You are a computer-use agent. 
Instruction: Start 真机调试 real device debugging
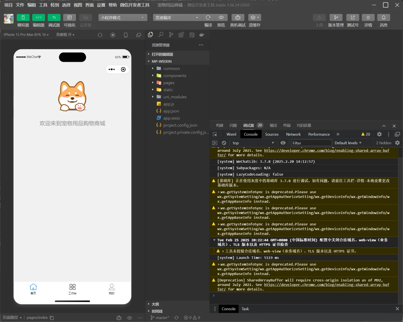[238, 18]
